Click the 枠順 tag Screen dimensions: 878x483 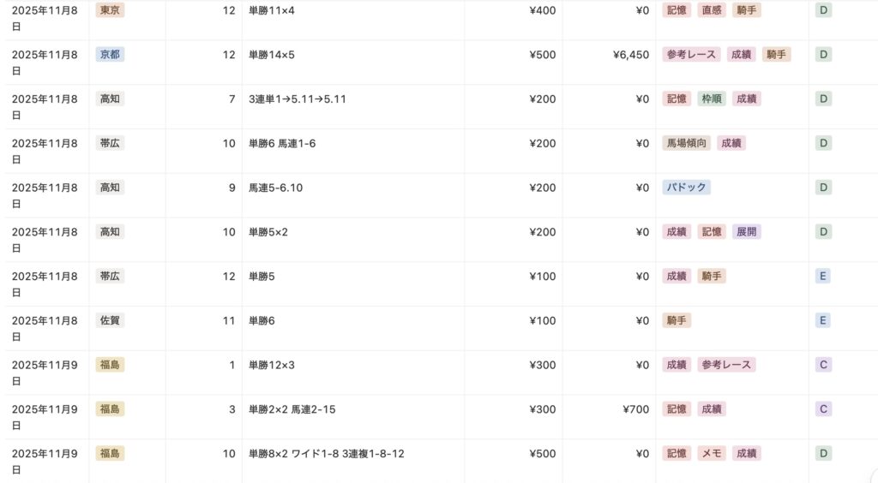(x=711, y=99)
